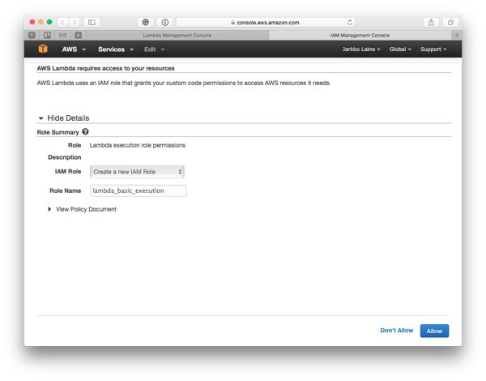Add a new tab with plus icon
Image resolution: width=486 pixels, height=381 pixels.
[457, 35]
